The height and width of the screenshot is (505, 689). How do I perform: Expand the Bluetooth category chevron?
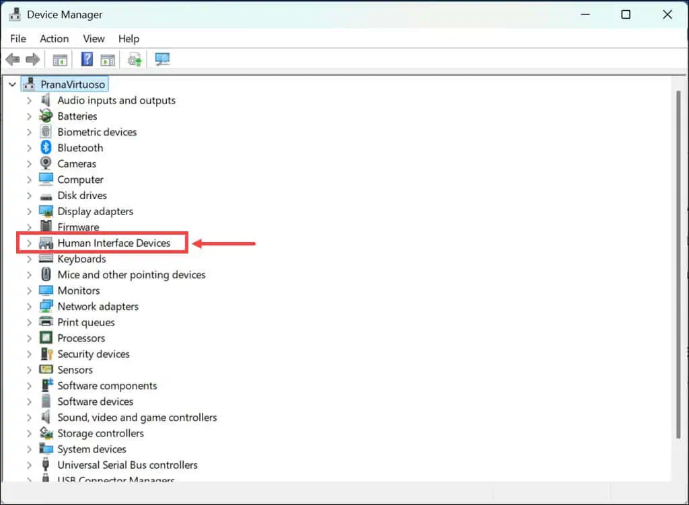tap(29, 148)
